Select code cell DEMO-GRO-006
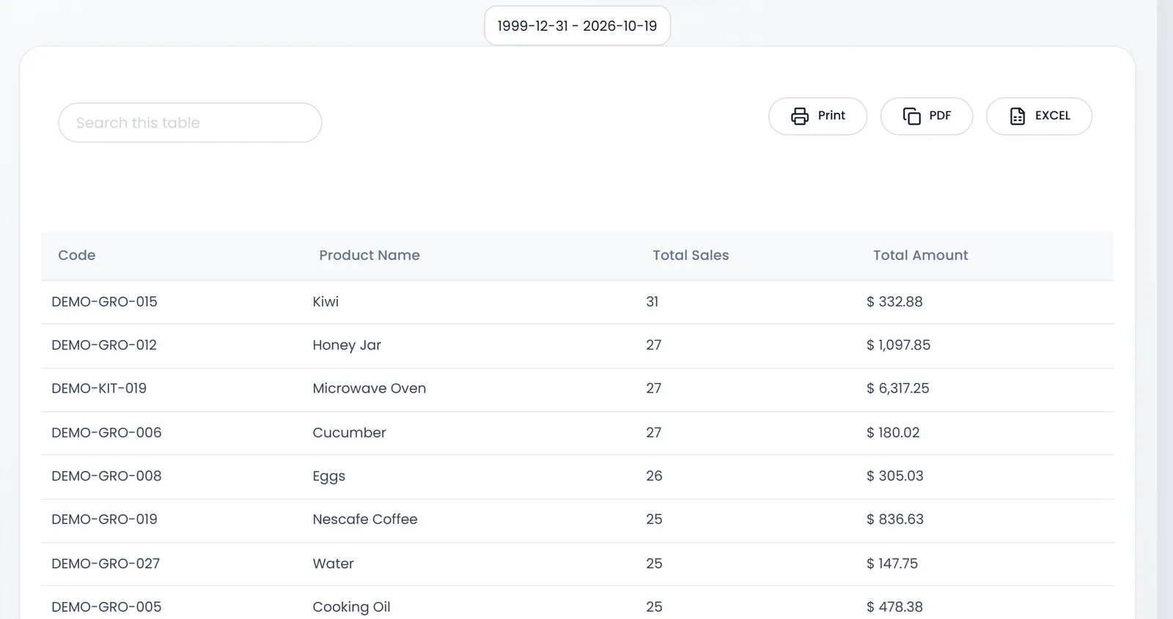Screen dimensions: 1173x619 pos(106,432)
